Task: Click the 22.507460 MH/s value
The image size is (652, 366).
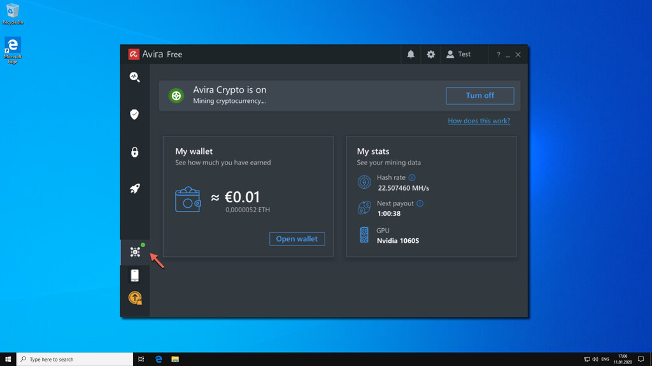Action: tap(403, 188)
